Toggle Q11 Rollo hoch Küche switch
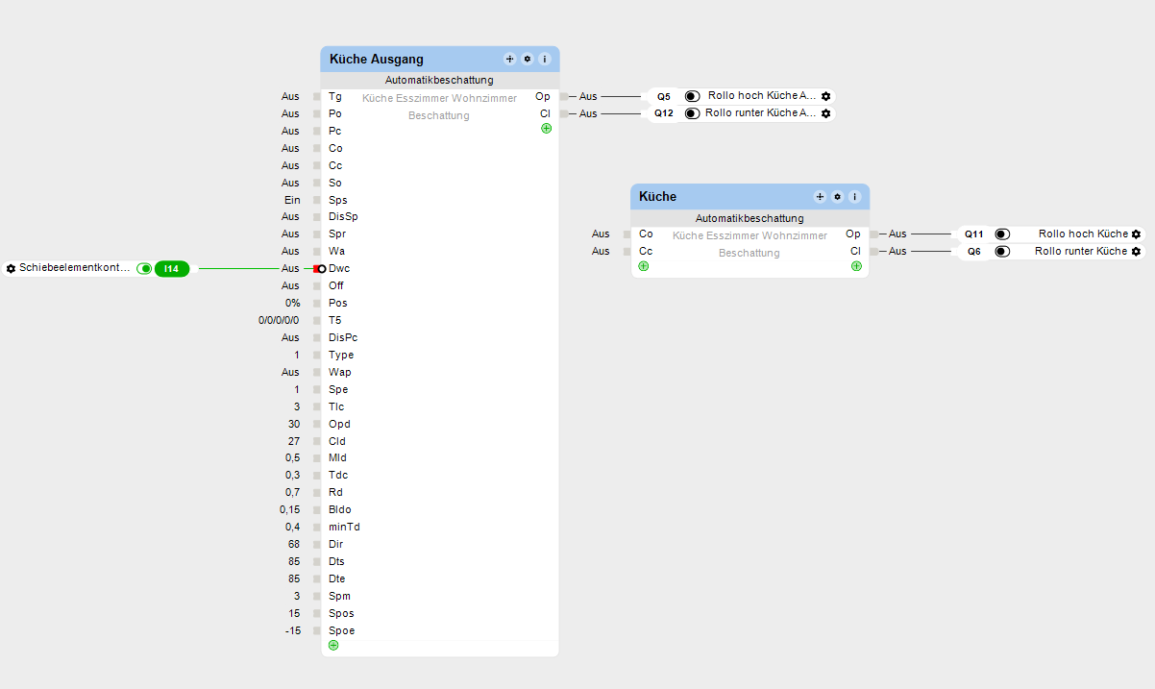 (1002, 234)
